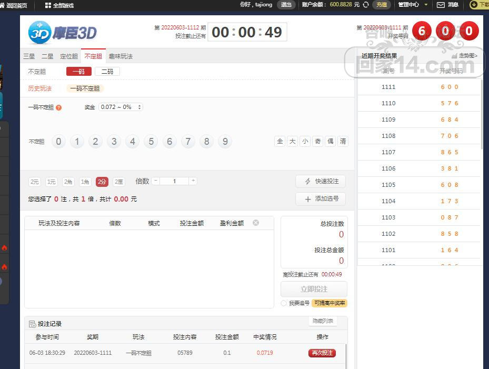Select number ball 9
This screenshot has height=369, width=489.
[225, 142]
